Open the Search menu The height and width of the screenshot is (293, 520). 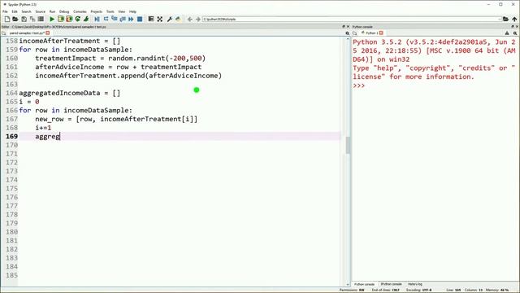(26, 11)
